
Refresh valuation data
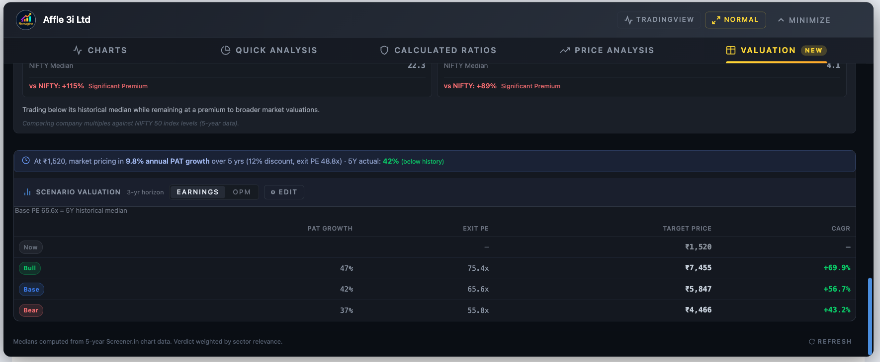click(830, 342)
